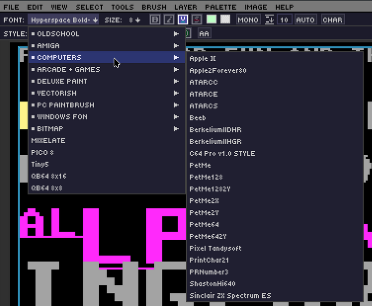Select the PetMe1282Y font
This screenshot has height=306, width=372.
pyautogui.click(x=275, y=189)
